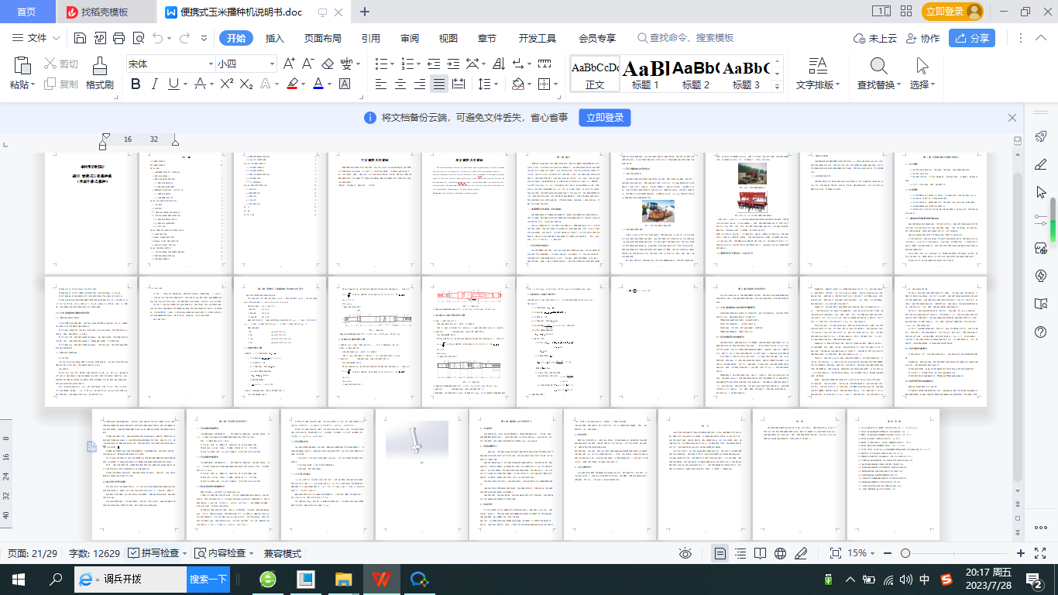Image resolution: width=1058 pixels, height=595 pixels.
Task: Click the Print icon in quick toolbar
Action: (x=119, y=38)
